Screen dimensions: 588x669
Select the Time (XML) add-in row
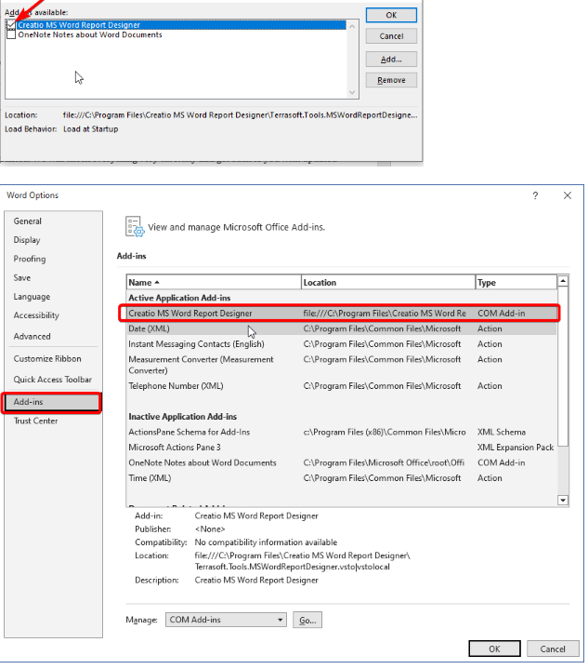(x=341, y=478)
